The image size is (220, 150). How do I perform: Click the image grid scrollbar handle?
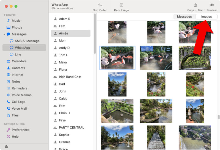(219, 117)
